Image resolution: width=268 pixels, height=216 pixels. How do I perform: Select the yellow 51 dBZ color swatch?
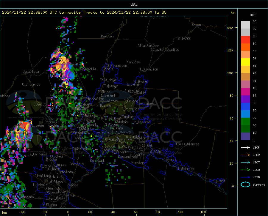click(245, 62)
